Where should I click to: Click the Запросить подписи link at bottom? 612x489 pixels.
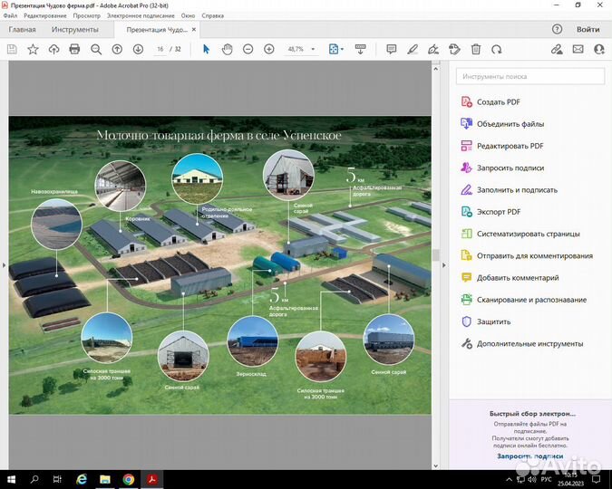point(529,456)
